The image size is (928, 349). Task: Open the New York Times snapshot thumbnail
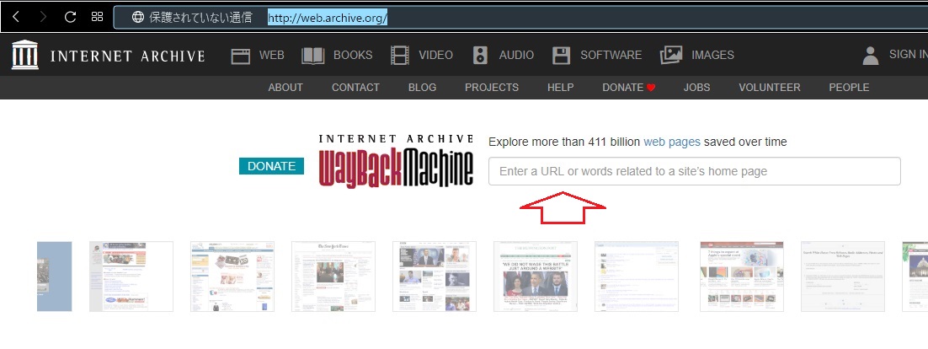coord(333,277)
